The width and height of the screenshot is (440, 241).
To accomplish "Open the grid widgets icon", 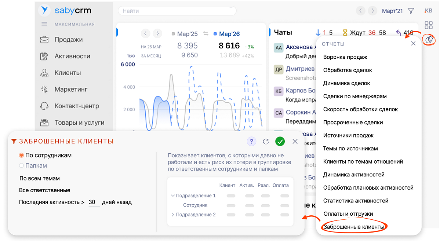I will 428,25.
